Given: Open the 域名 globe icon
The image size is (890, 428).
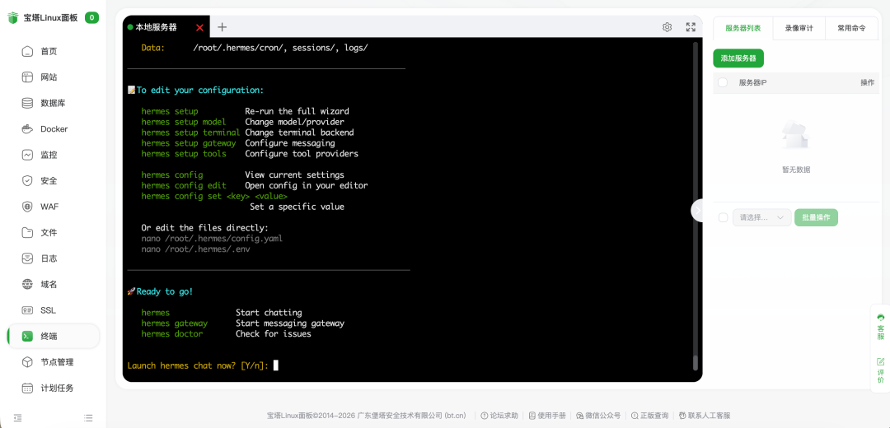Looking at the screenshot, I should coord(27,285).
